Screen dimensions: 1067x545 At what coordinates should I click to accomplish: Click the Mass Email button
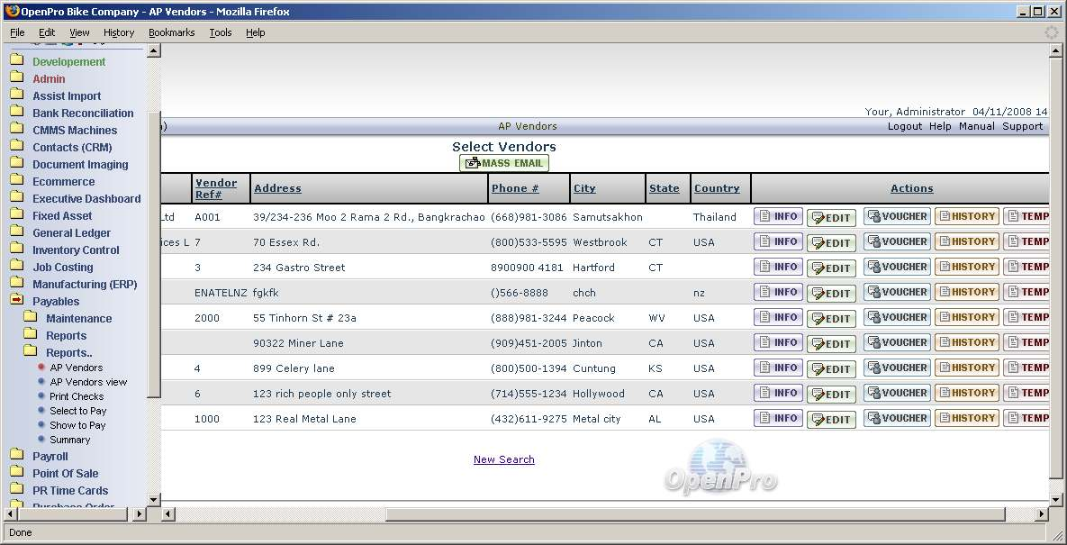tap(503, 163)
